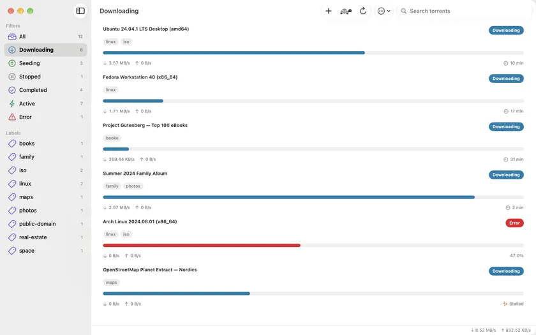This screenshot has height=335, width=536.
Task: Click the search magnifier icon
Action: pos(404,11)
